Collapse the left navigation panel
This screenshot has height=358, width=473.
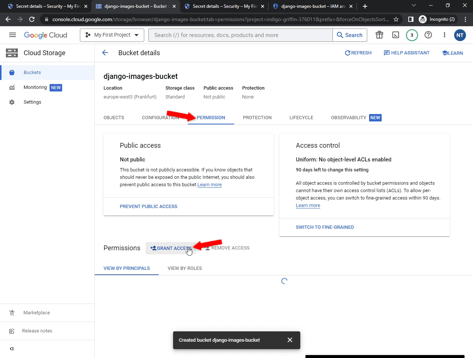(x=11, y=348)
